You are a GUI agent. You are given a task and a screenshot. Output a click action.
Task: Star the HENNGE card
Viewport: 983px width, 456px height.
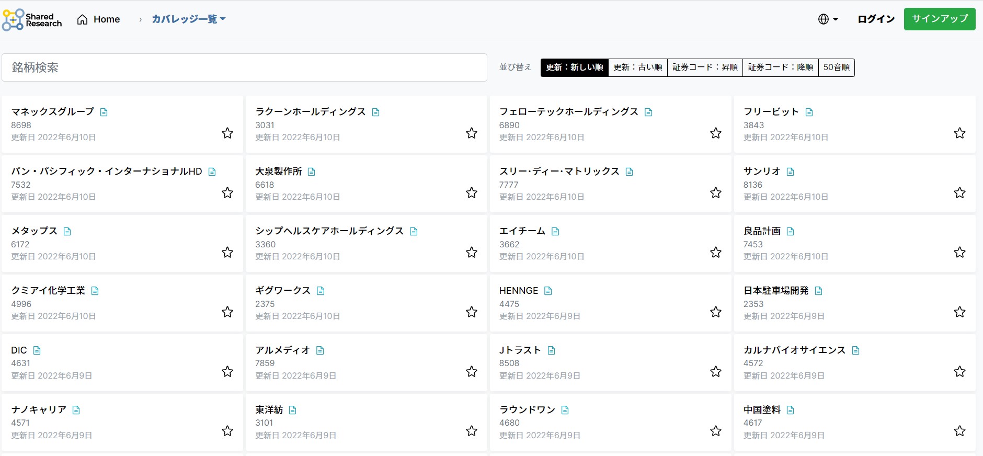[x=716, y=312]
